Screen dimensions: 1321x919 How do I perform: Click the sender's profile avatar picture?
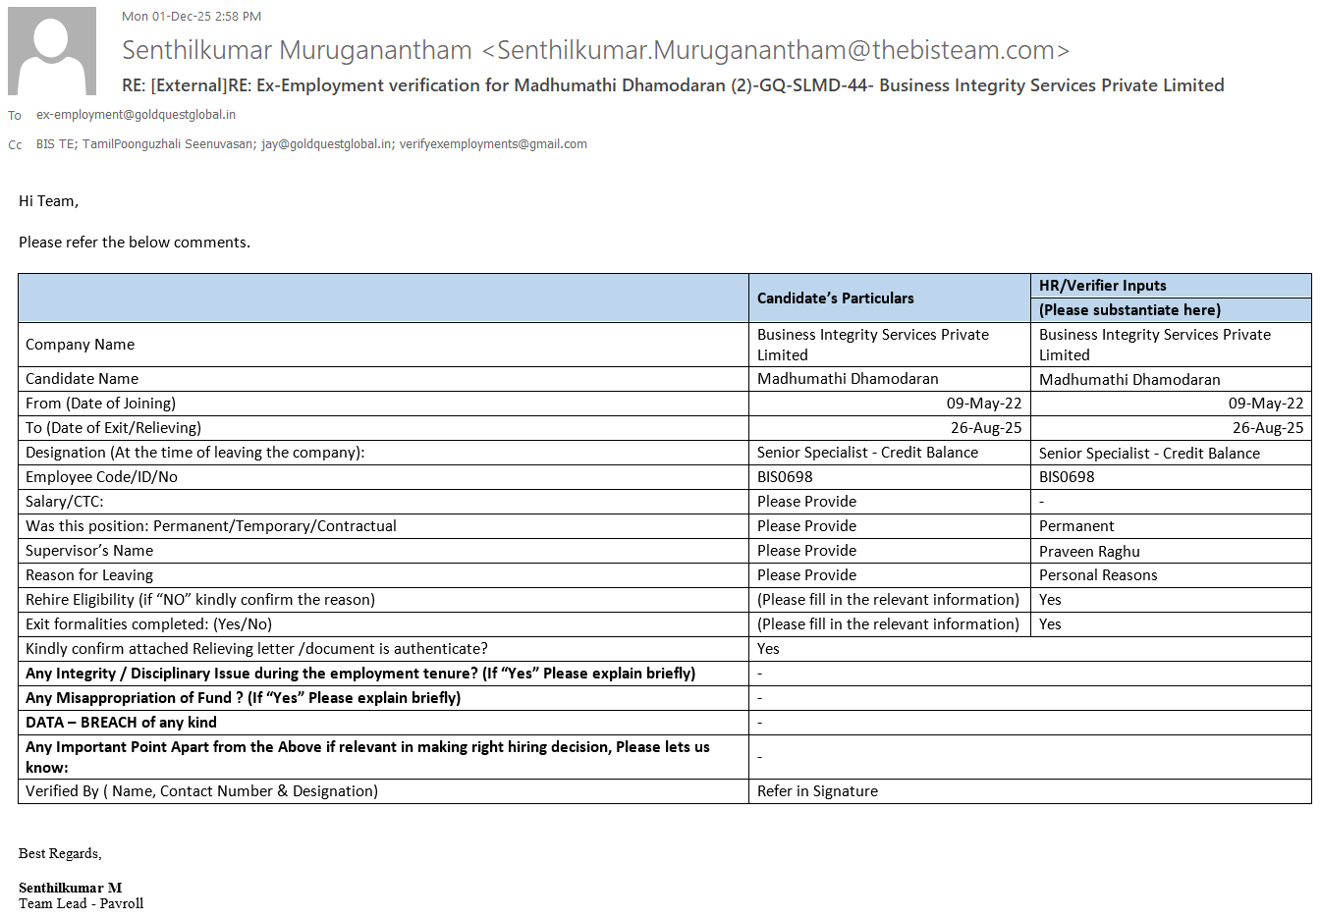click(x=52, y=51)
